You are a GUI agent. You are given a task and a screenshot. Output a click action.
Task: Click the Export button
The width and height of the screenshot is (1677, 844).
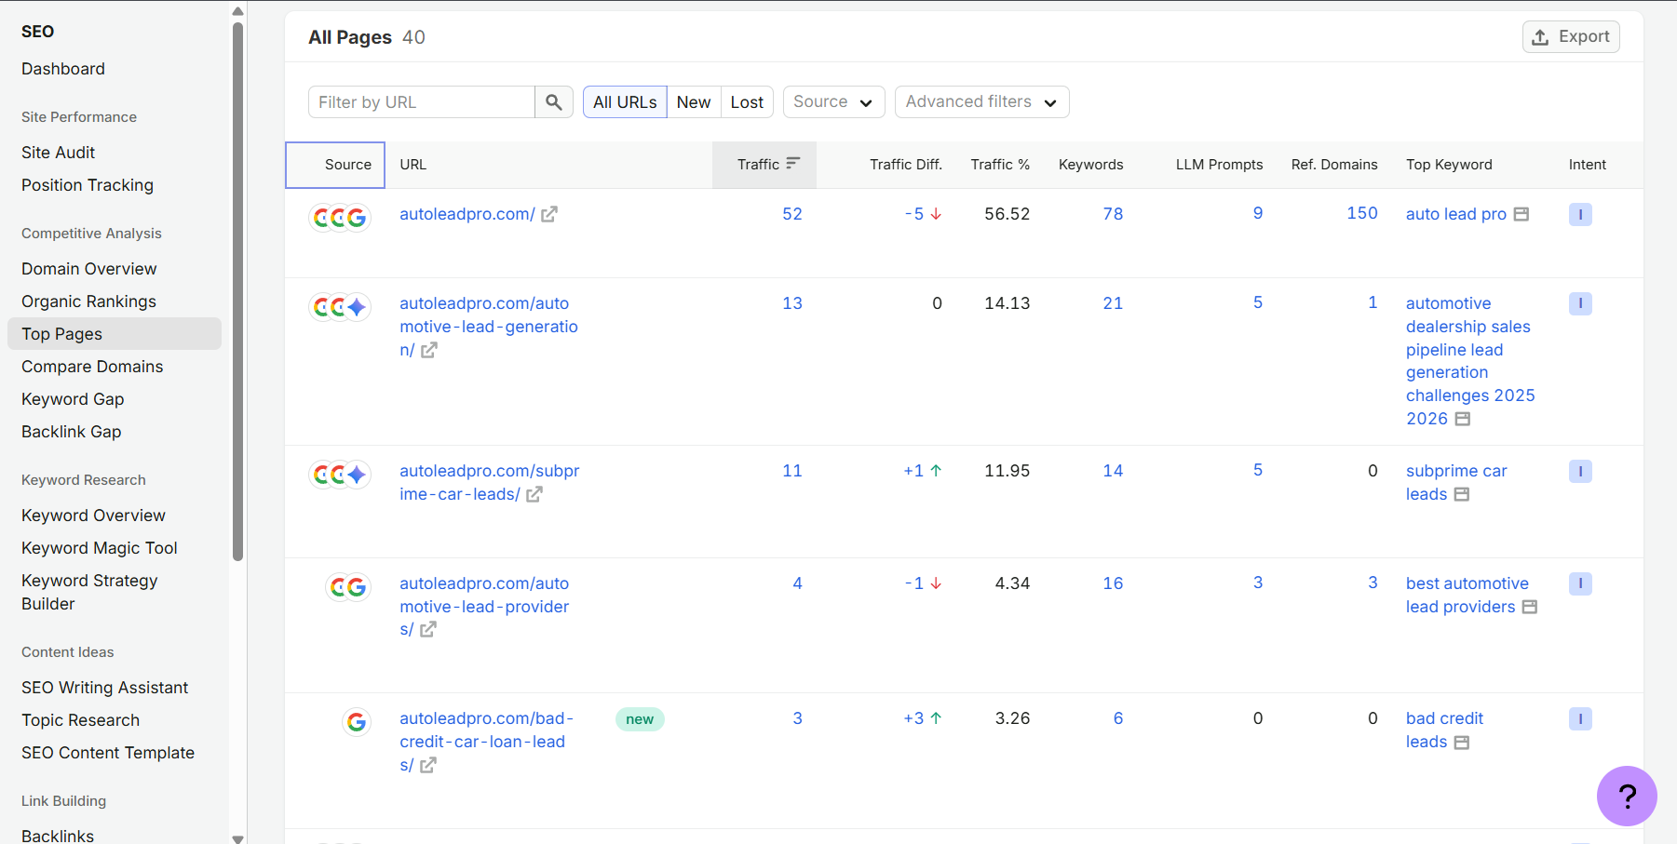[1571, 36]
